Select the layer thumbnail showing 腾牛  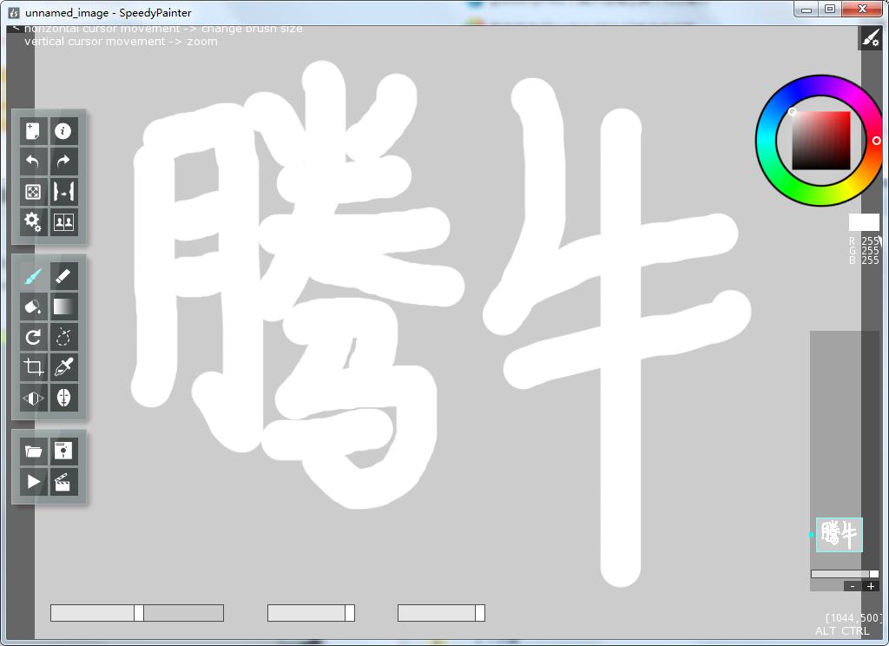[x=840, y=534]
